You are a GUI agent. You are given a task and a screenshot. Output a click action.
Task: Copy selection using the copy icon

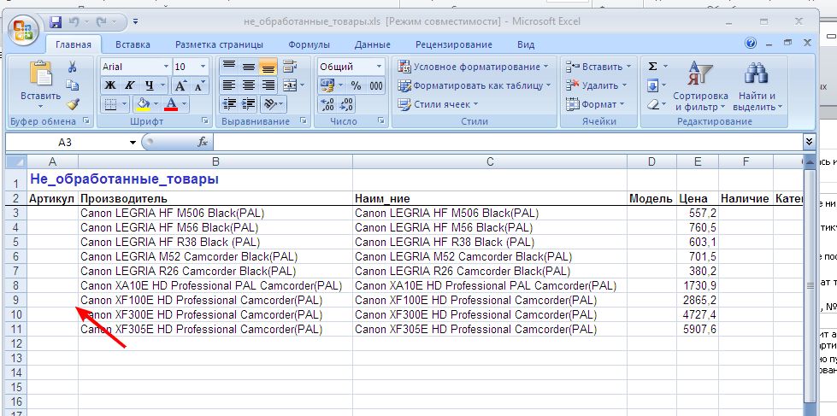[x=72, y=85]
